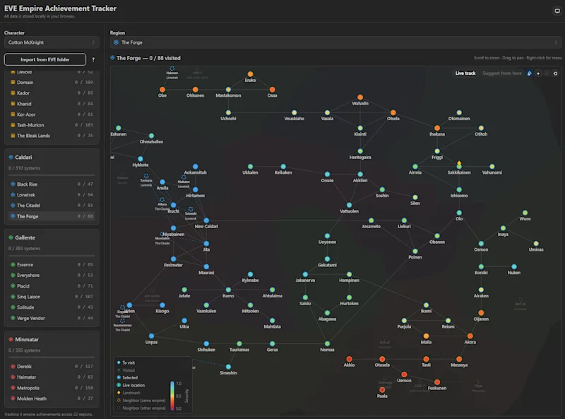The image size is (565, 419).
Task: Click Suggest from here button
Action: coord(502,73)
